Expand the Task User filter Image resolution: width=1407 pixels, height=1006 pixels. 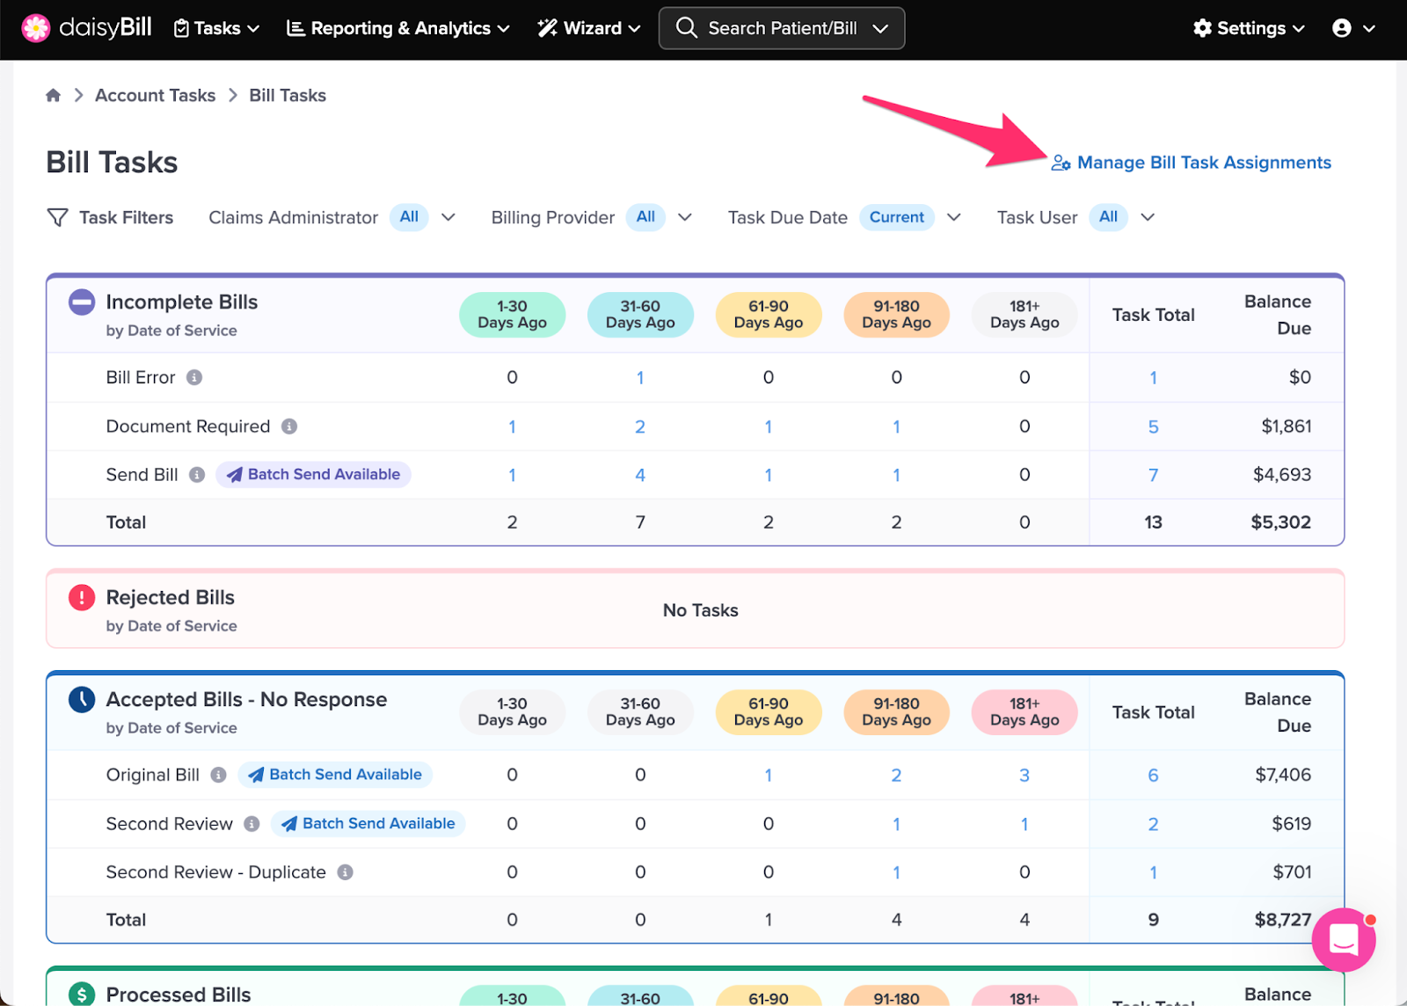(x=1148, y=217)
